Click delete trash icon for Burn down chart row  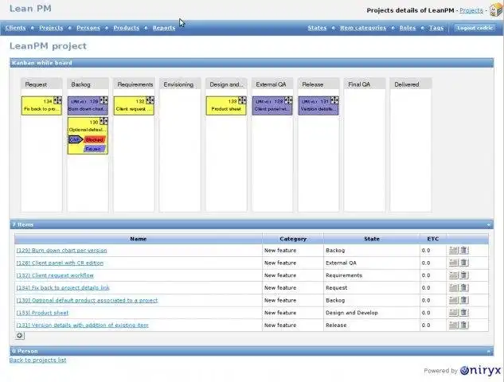pyautogui.click(x=464, y=250)
